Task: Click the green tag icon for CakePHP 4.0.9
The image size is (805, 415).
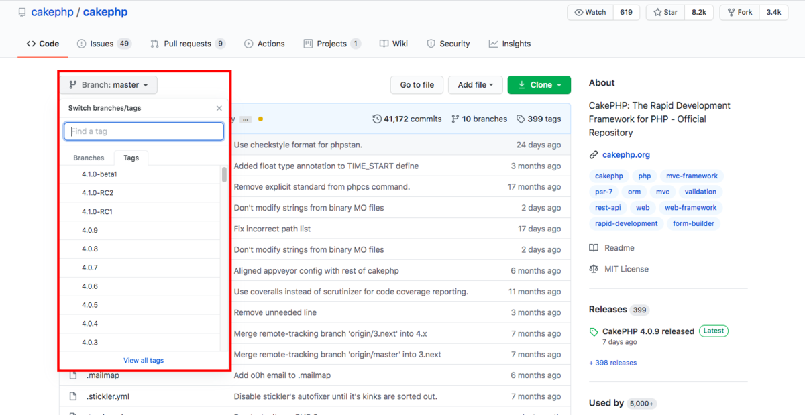Action: point(593,331)
